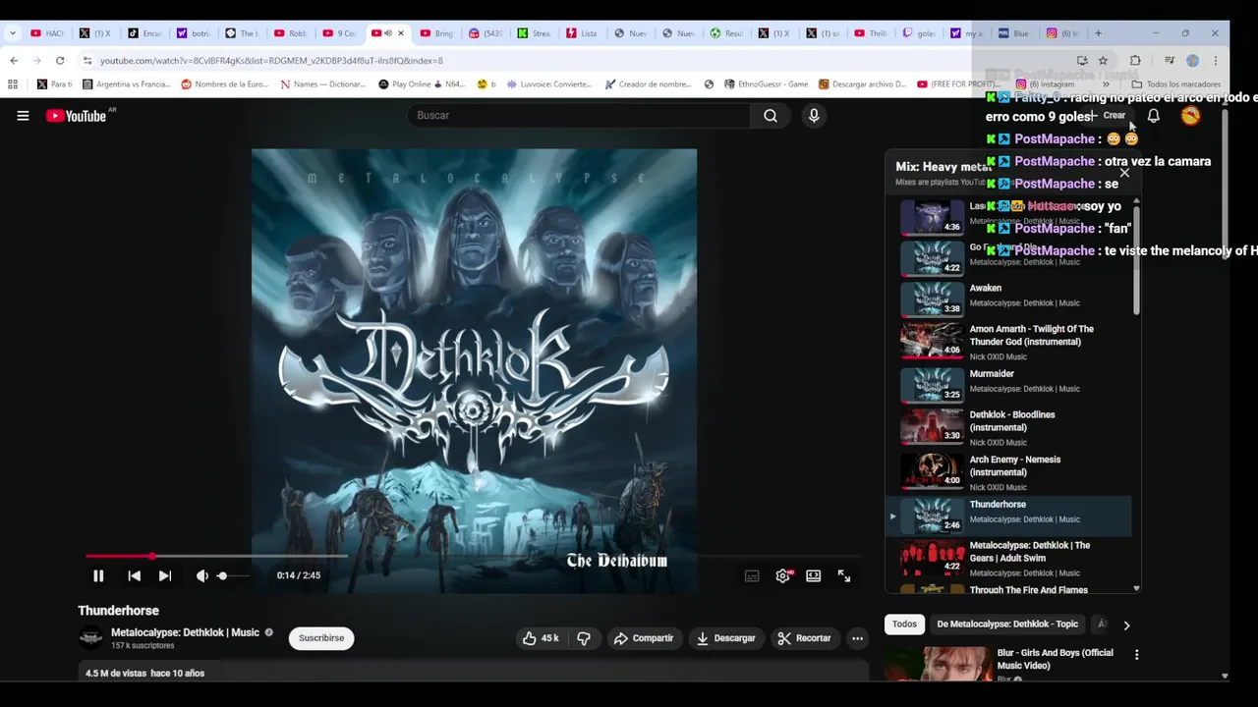The image size is (1258, 707).
Task: Play Amon Amarth Twilight Of The Thunder God
Action: click(x=1015, y=342)
